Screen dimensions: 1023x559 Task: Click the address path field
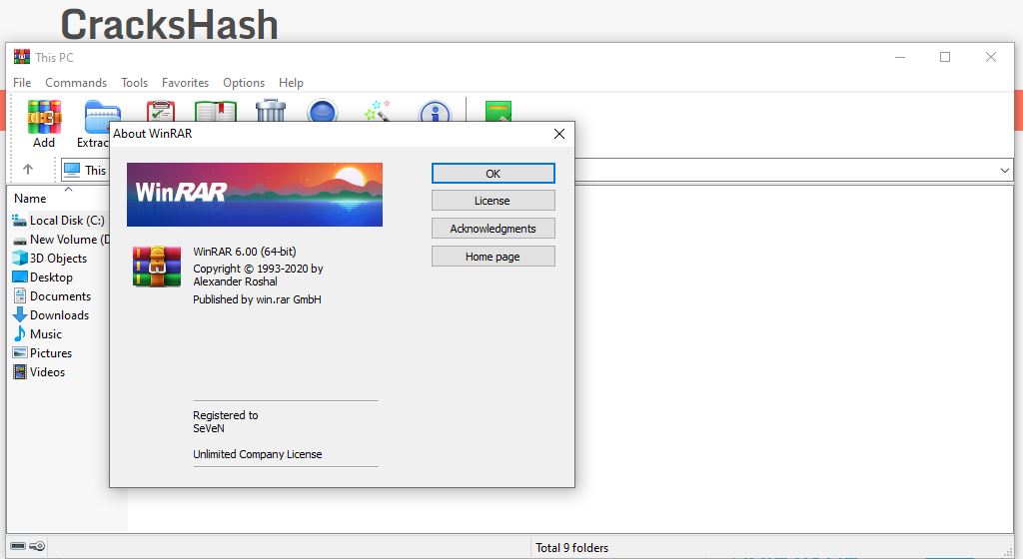536,170
